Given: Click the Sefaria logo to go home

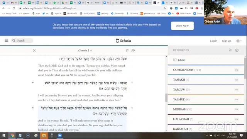Looking at the screenshot, I should (123, 41).
